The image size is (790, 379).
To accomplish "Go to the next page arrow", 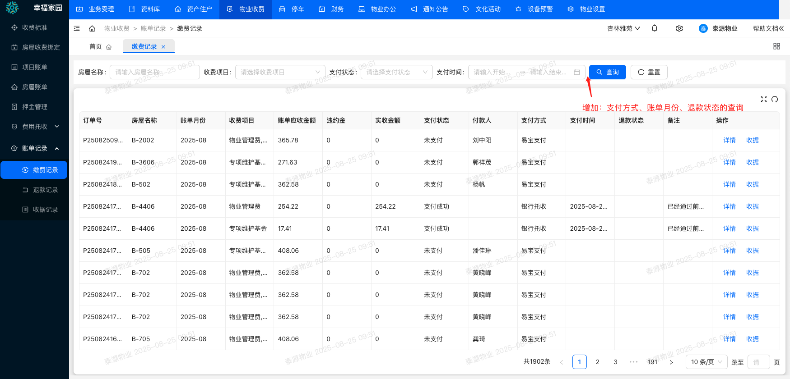I will pyautogui.click(x=671, y=362).
